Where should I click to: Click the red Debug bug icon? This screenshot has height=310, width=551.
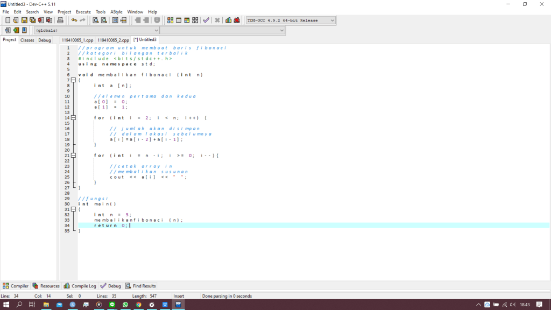(237, 20)
